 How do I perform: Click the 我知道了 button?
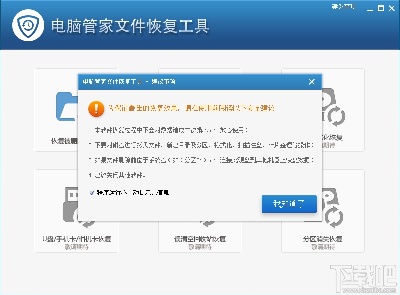tap(289, 204)
